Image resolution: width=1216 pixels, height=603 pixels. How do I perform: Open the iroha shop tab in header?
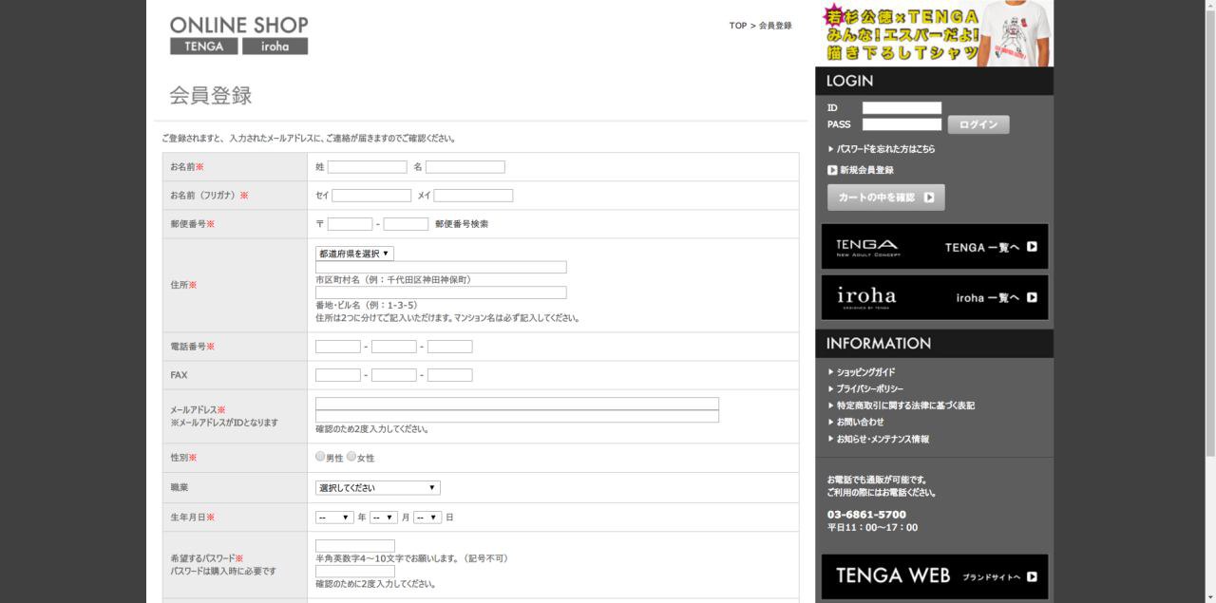275,47
